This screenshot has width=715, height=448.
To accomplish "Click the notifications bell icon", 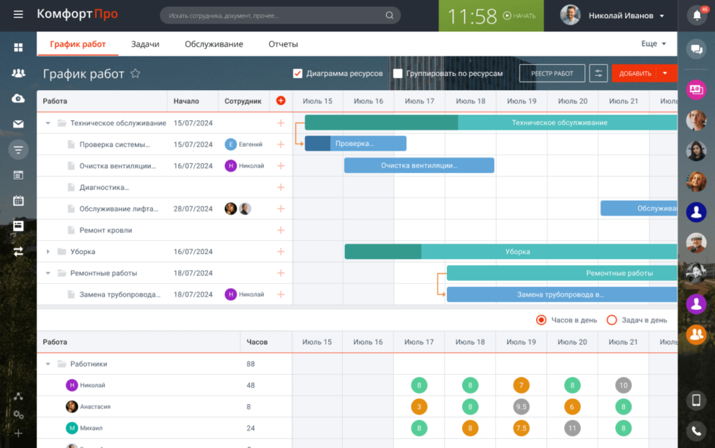I will [696, 15].
